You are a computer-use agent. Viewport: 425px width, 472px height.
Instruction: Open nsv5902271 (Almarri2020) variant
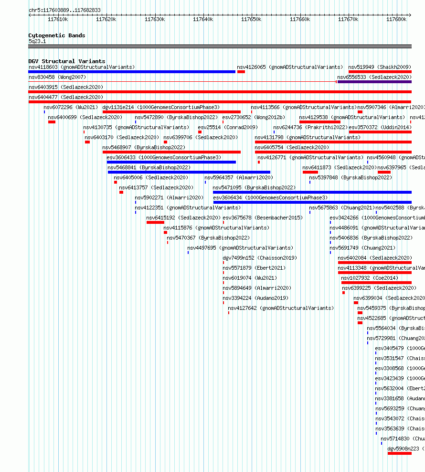[169, 198]
